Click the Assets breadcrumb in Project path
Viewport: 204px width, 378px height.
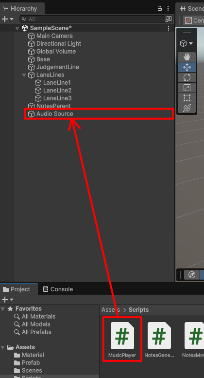point(111,310)
